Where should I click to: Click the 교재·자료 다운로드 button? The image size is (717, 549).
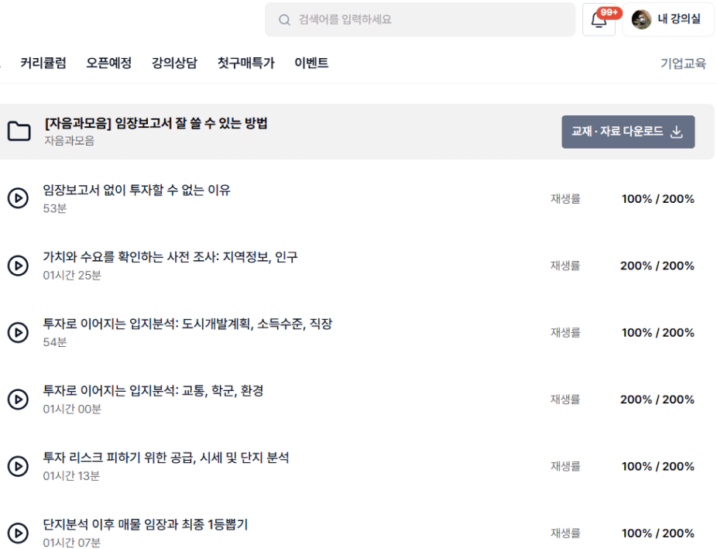pyautogui.click(x=628, y=132)
